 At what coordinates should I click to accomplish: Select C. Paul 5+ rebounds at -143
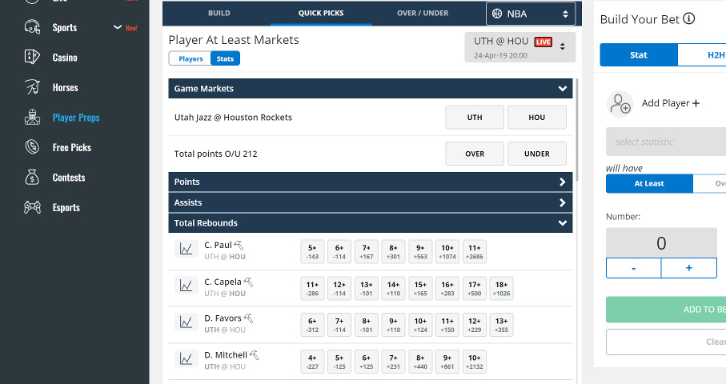click(x=312, y=252)
